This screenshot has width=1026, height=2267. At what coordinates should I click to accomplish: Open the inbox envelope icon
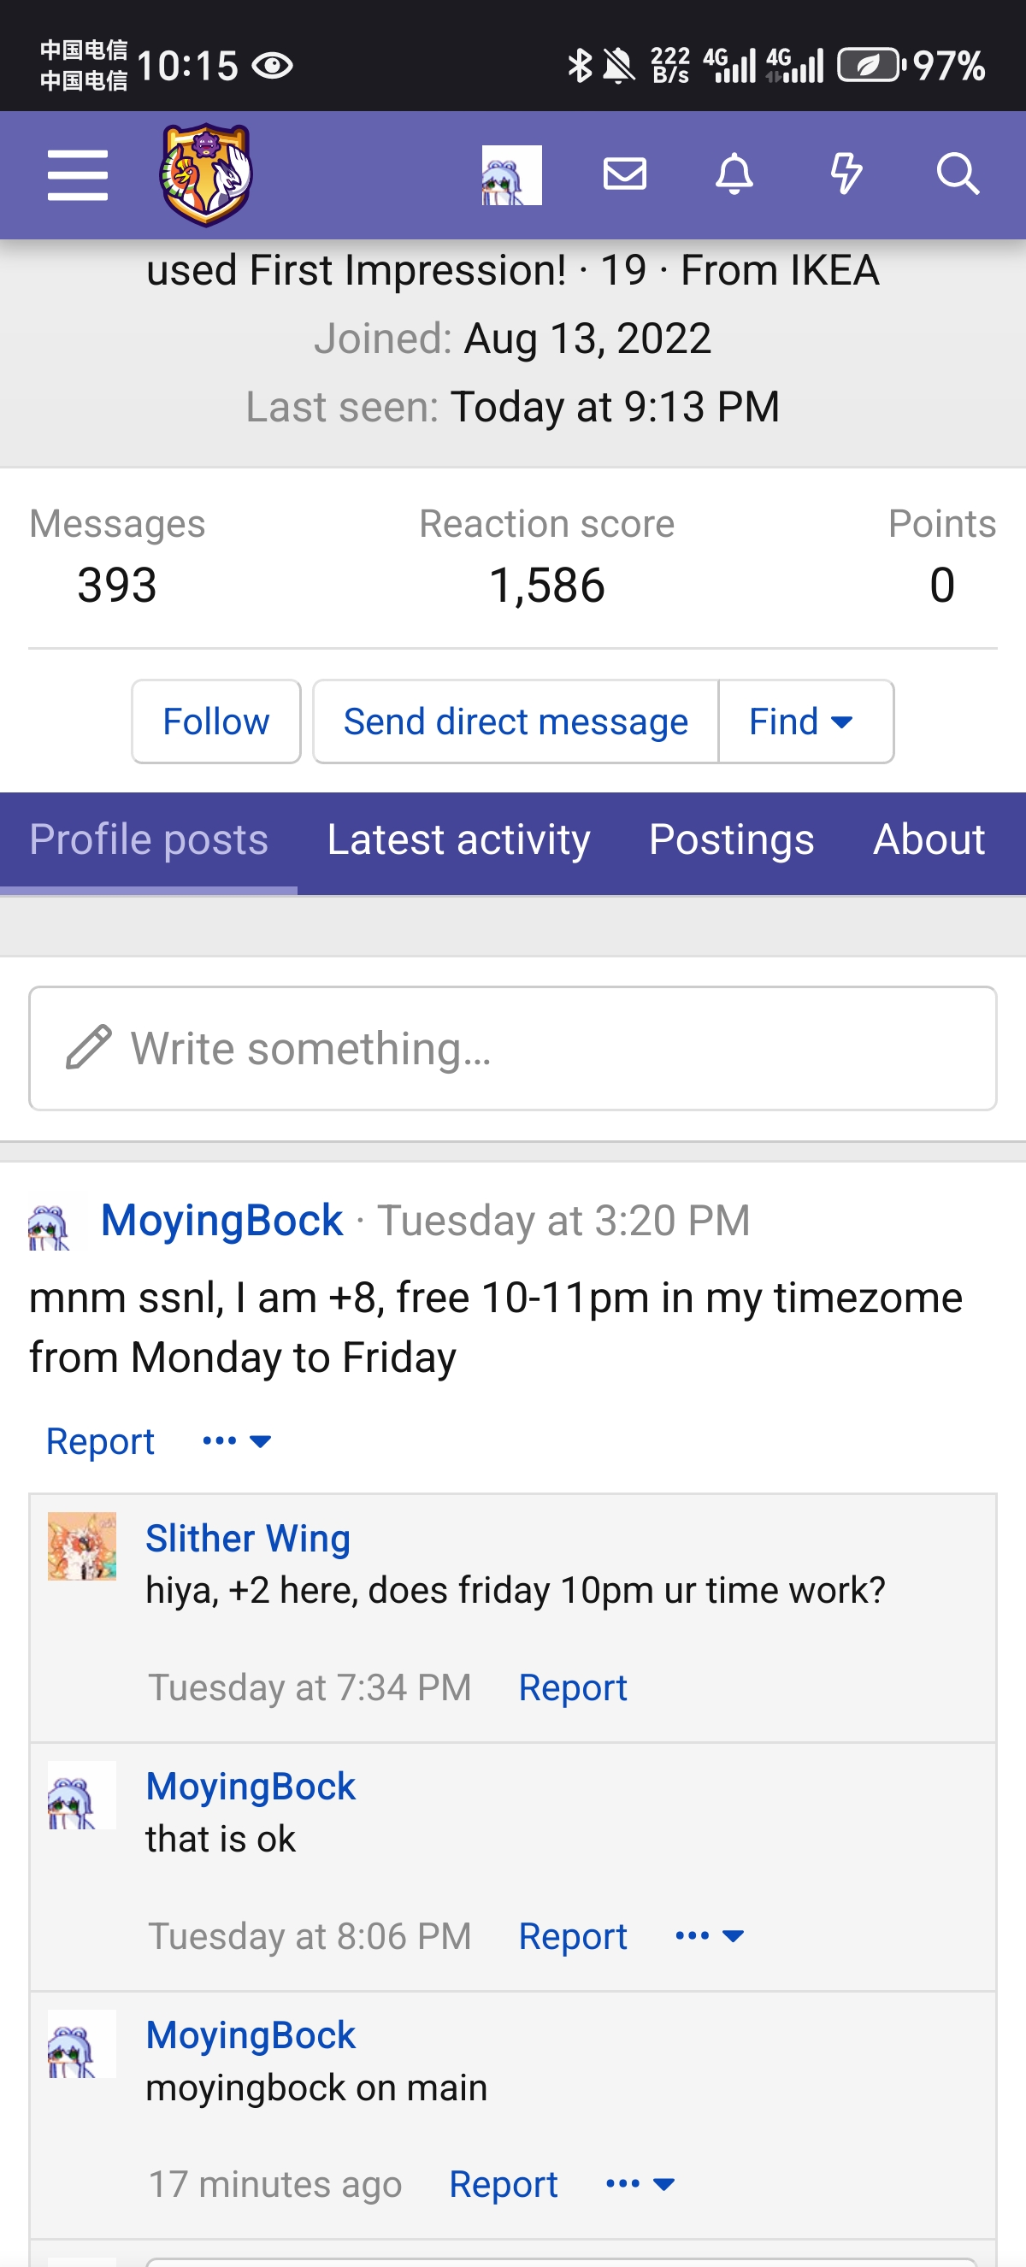point(625,174)
